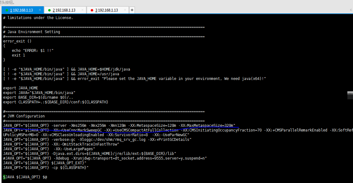Click the wrapped line with -XX:SurvivorRatio=8
The image size is (353, 183).
pyautogui.click(x=96, y=135)
